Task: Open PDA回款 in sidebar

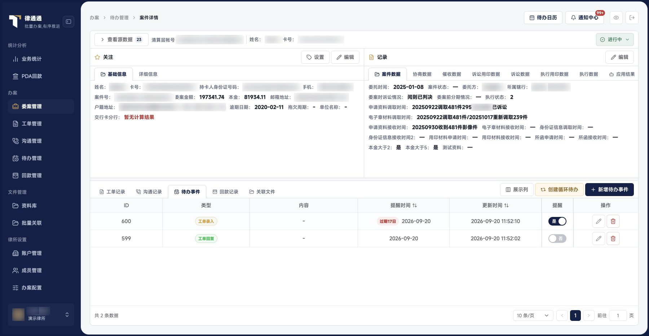Action: point(41,76)
